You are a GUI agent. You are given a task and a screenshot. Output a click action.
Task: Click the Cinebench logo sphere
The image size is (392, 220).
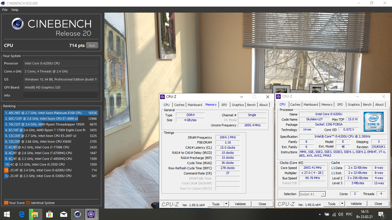[x=18, y=24]
